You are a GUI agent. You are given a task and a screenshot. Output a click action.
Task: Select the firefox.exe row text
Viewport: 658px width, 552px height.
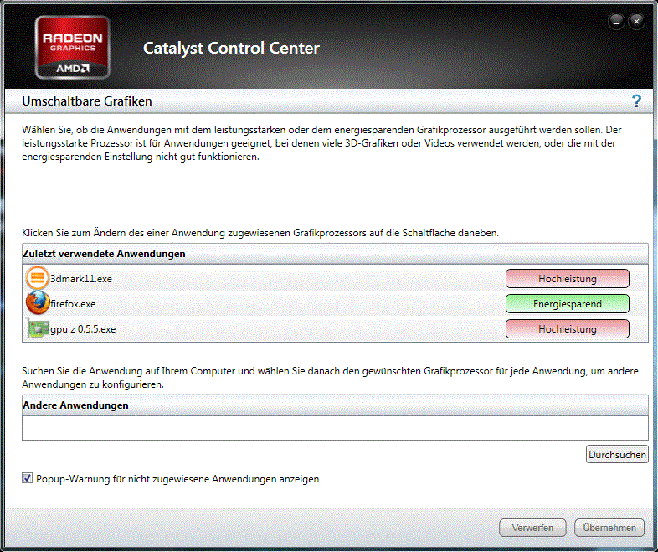(x=73, y=304)
